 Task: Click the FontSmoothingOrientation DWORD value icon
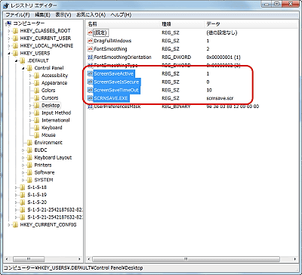90,57
